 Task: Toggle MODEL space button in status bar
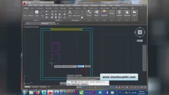pyautogui.click(x=79, y=87)
